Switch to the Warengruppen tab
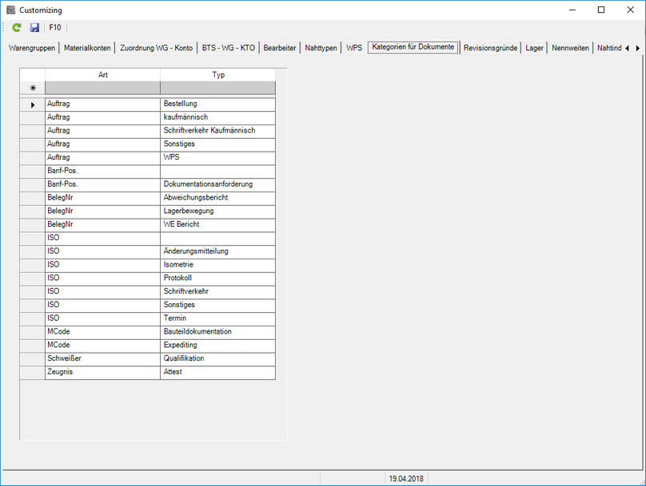The height and width of the screenshot is (486, 646). [31, 48]
